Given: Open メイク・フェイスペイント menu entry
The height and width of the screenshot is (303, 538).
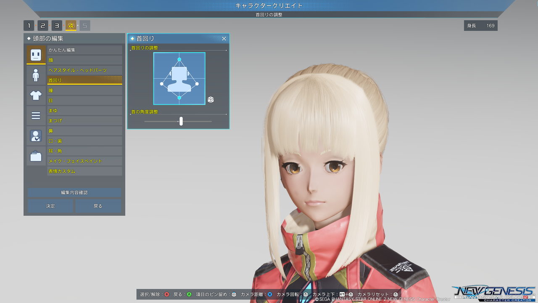Looking at the screenshot, I should point(84,161).
